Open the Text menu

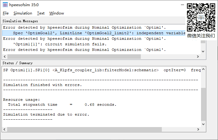click(x=41, y=13)
